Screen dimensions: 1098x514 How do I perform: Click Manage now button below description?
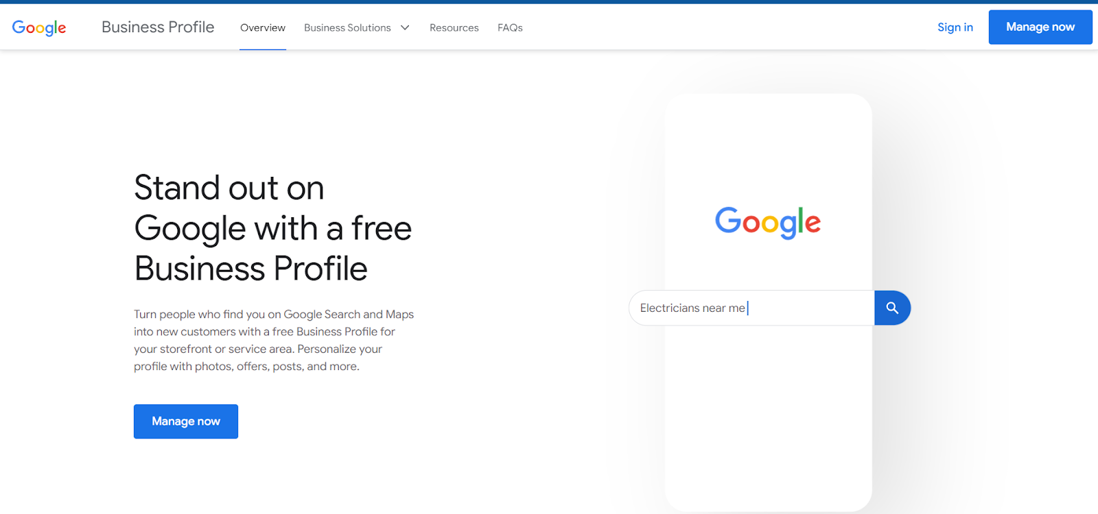(x=186, y=421)
